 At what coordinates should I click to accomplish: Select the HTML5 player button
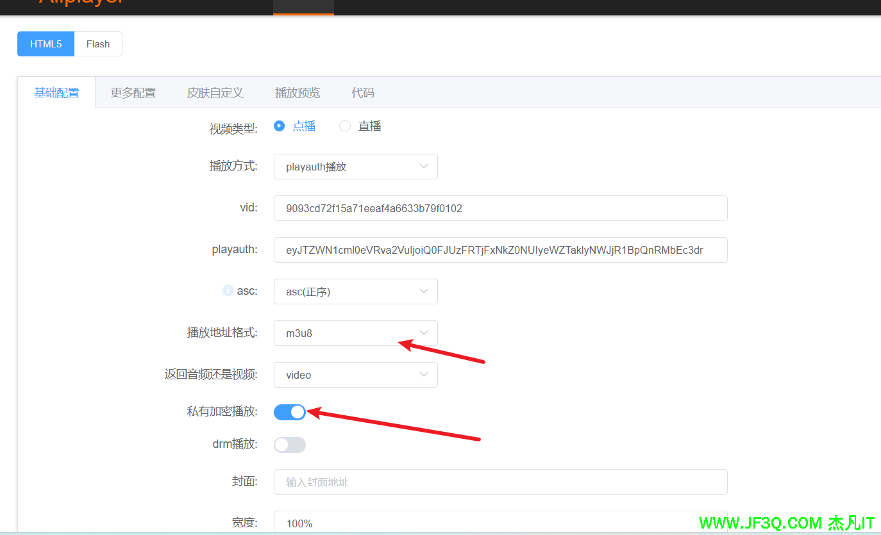tap(46, 44)
